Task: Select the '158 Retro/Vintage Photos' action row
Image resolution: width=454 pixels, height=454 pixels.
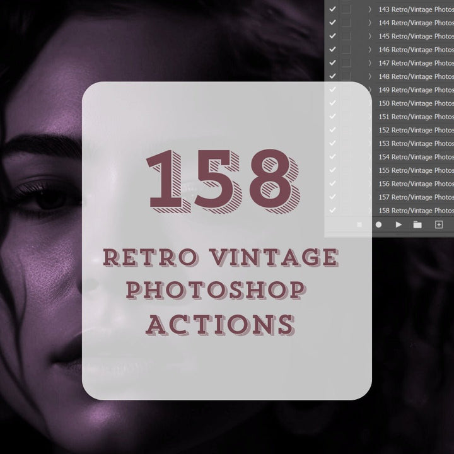Action: [x=415, y=210]
